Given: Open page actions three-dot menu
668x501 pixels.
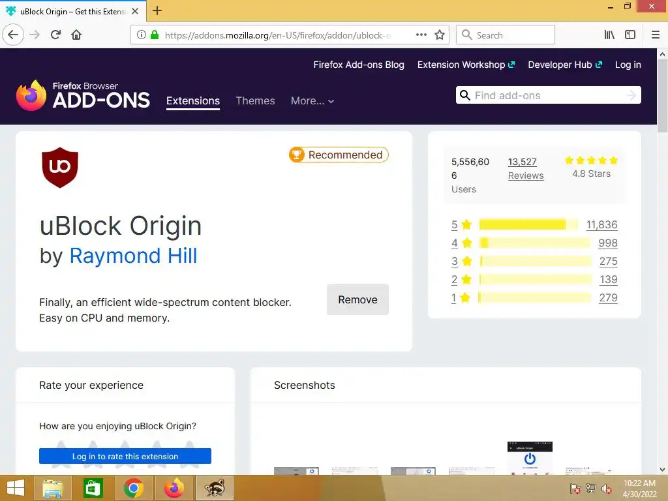Looking at the screenshot, I should point(421,35).
